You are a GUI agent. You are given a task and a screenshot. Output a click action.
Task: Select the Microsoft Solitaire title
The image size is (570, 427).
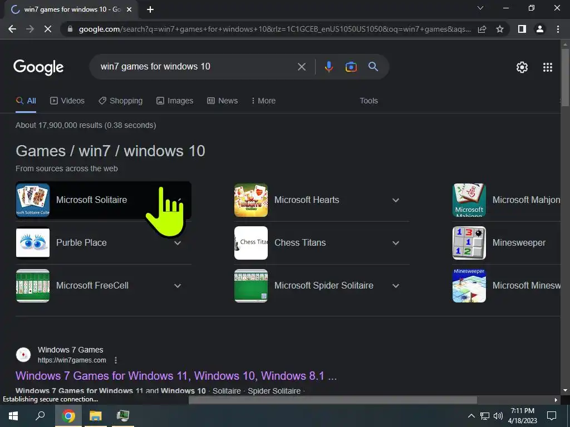pyautogui.click(x=92, y=200)
